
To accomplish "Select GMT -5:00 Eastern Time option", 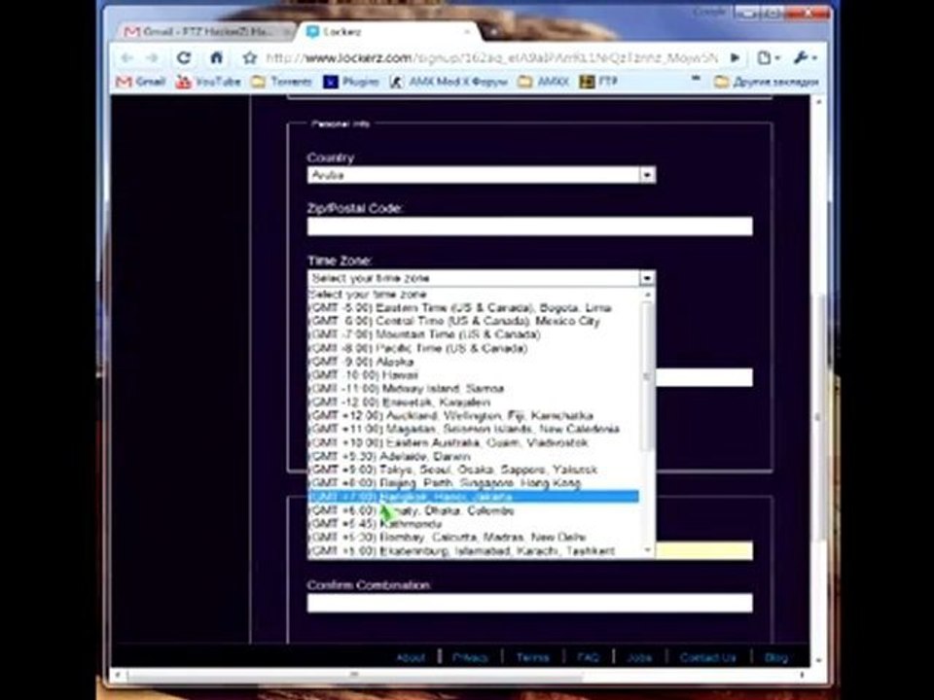I will pos(474,308).
